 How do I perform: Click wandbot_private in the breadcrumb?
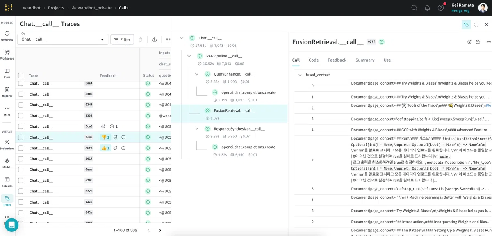click(91, 8)
